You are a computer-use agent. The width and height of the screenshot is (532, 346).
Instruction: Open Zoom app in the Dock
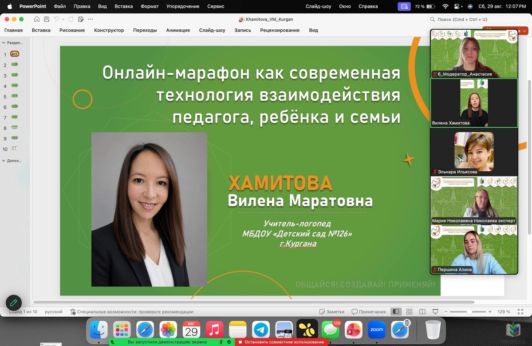point(377,330)
